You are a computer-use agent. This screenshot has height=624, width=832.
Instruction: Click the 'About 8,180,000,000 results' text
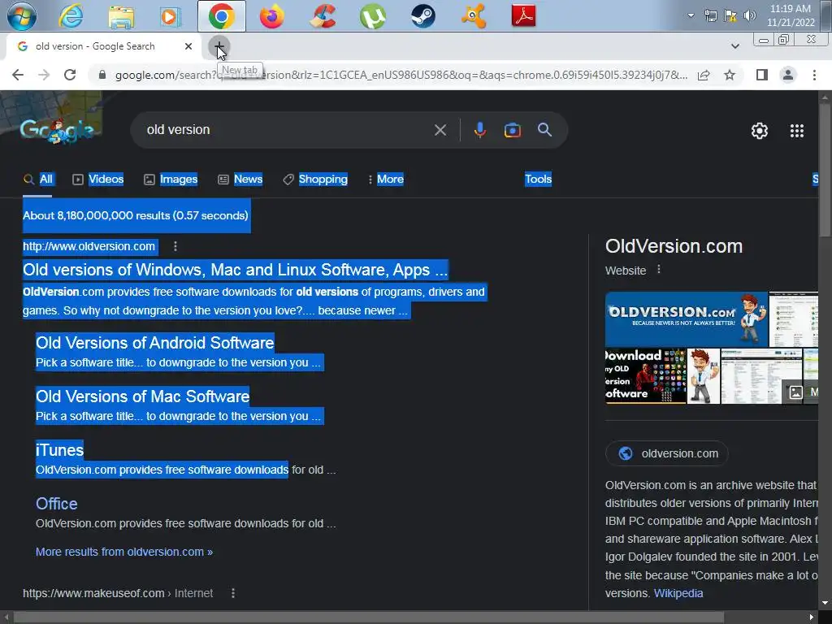tap(136, 215)
